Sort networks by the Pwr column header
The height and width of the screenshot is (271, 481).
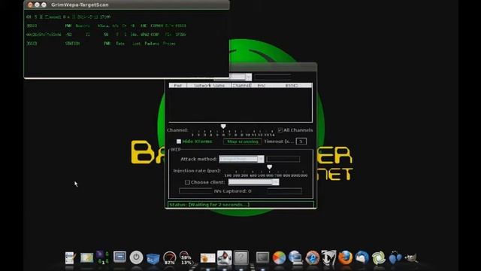(x=178, y=85)
